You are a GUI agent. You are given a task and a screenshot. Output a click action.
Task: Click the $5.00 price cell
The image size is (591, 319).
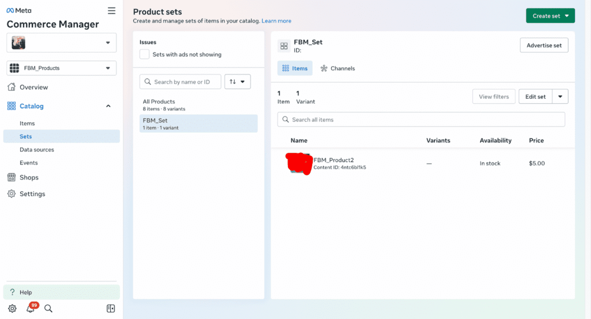coord(537,163)
